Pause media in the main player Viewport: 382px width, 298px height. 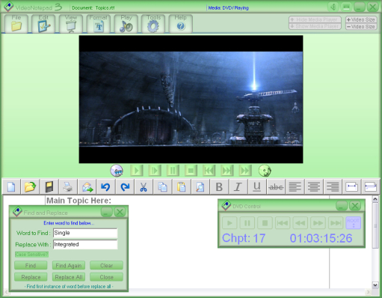pos(173,171)
